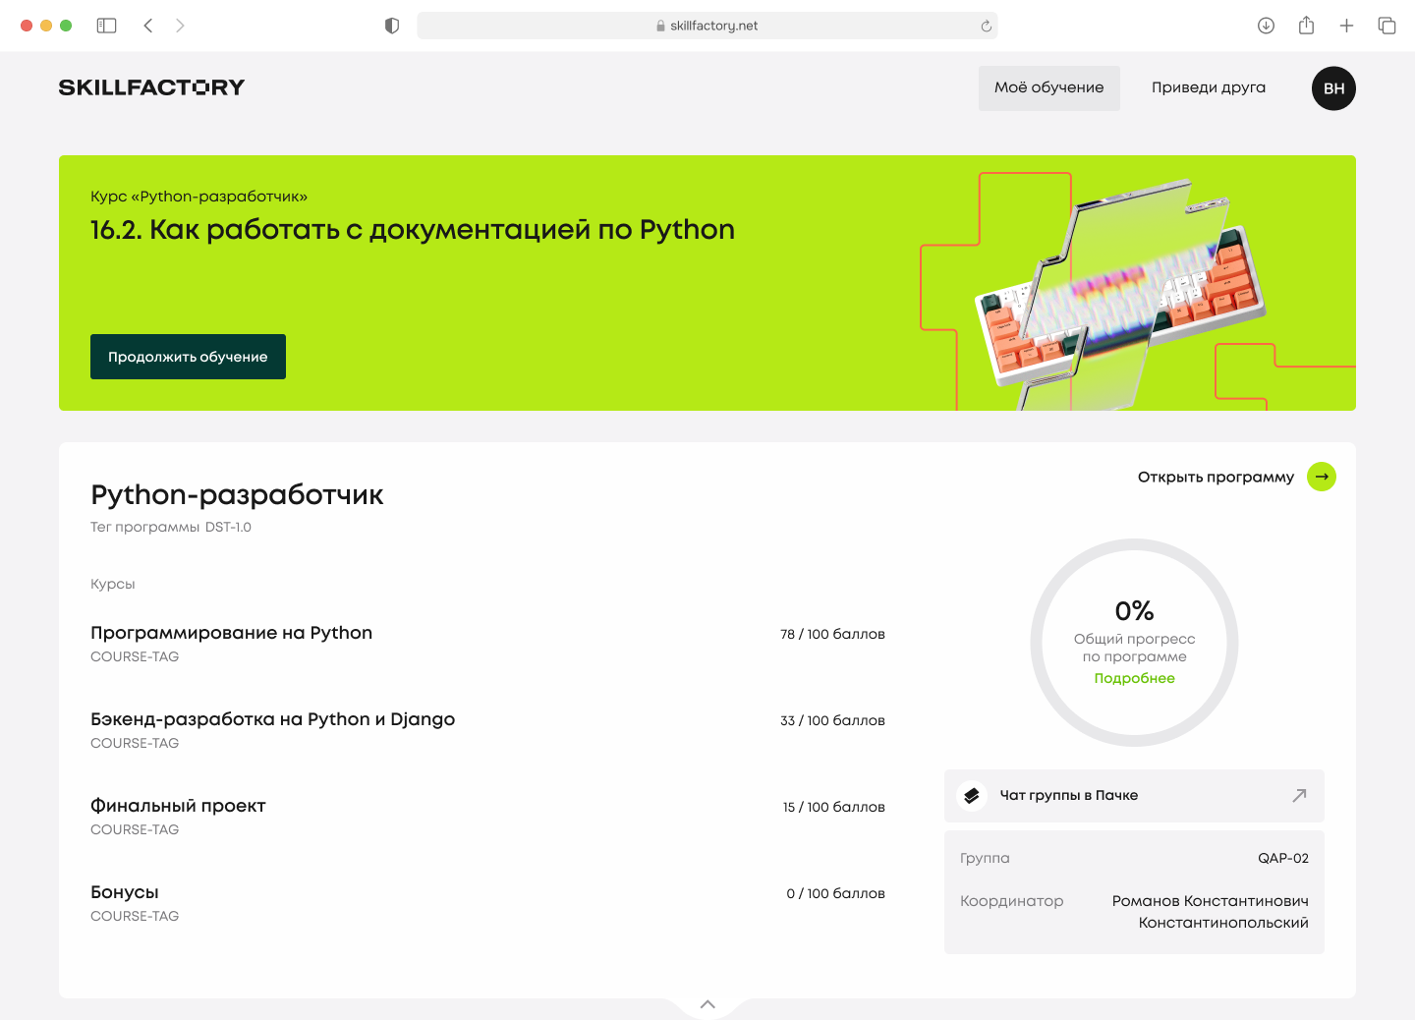Click the Пачка chat layers icon

click(x=972, y=795)
